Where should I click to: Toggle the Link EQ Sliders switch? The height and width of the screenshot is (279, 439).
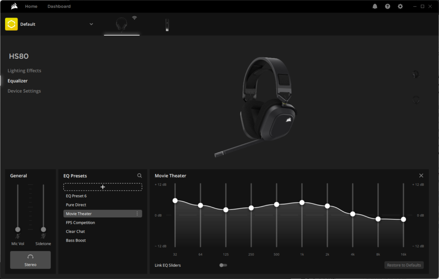(x=223, y=265)
